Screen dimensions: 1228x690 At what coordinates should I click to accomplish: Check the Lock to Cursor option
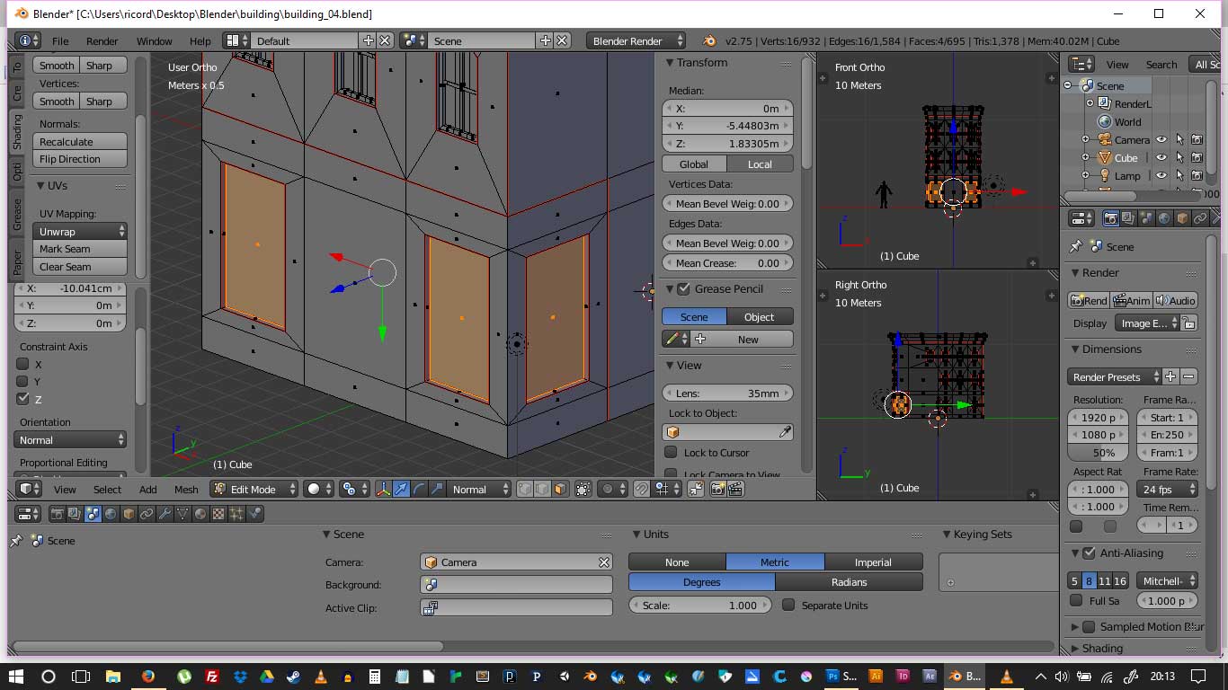[671, 452]
